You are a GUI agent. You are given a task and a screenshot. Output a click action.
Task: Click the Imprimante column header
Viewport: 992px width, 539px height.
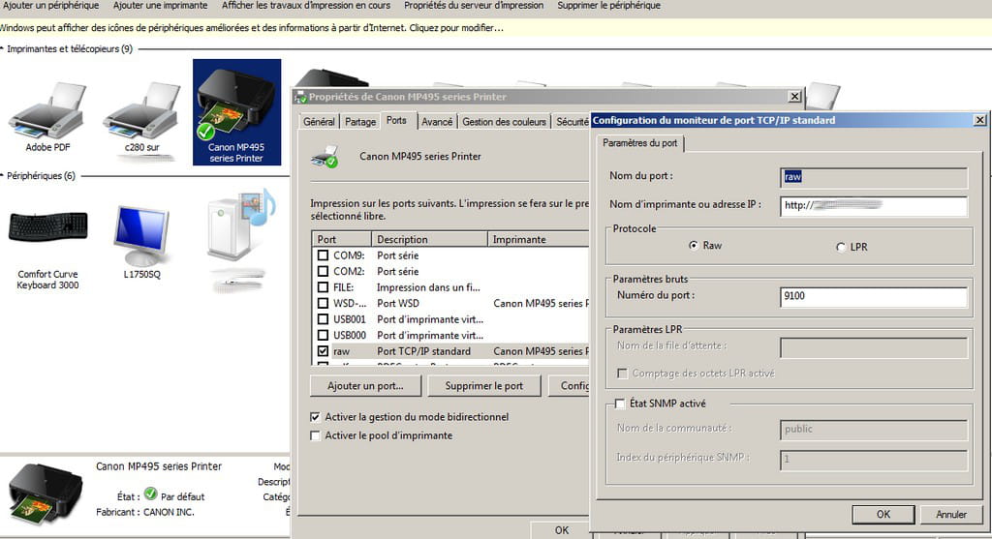(539, 239)
